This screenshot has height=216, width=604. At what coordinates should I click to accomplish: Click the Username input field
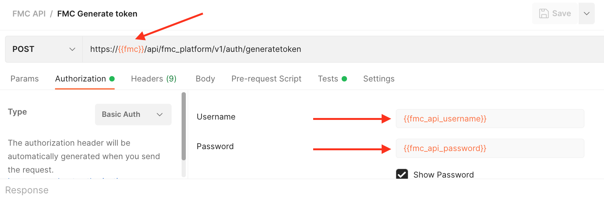coord(490,119)
